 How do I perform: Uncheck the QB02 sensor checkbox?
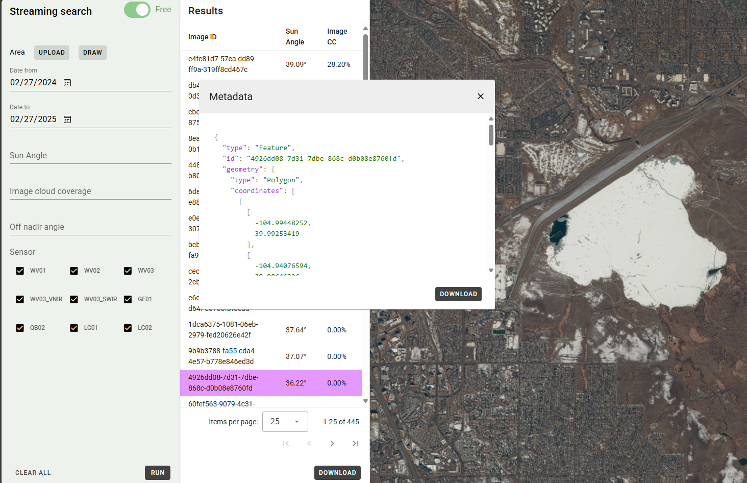click(x=20, y=328)
